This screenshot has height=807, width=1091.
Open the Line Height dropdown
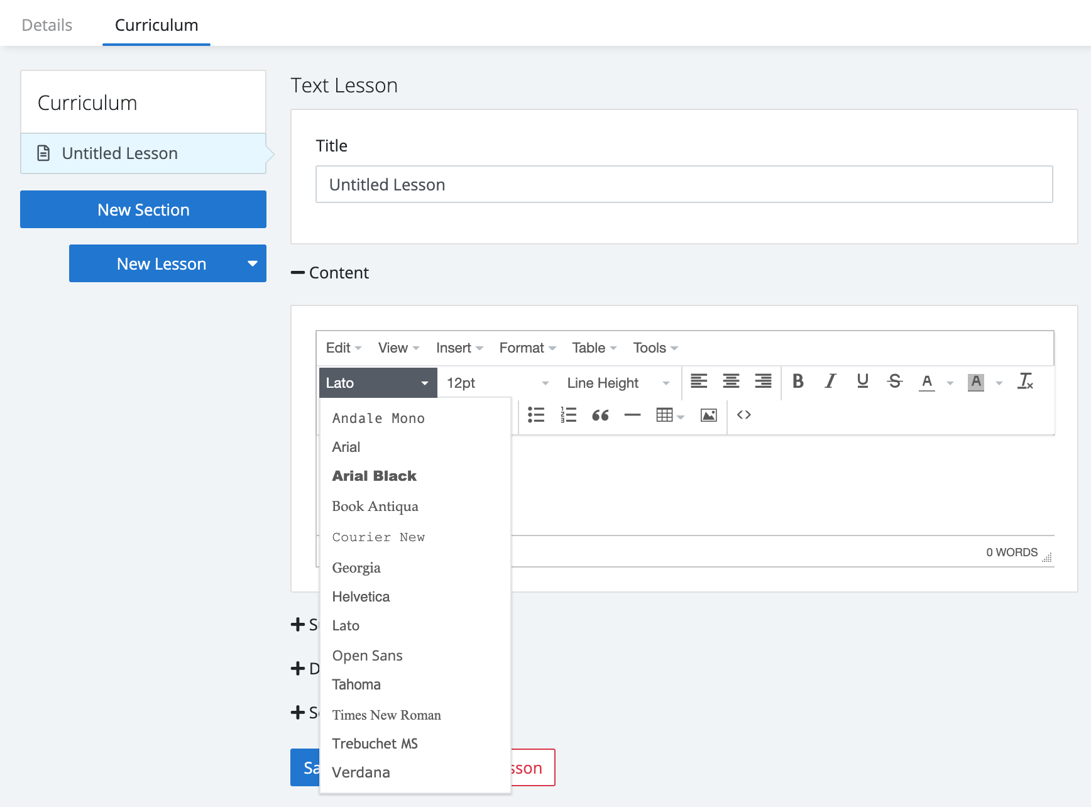point(618,383)
